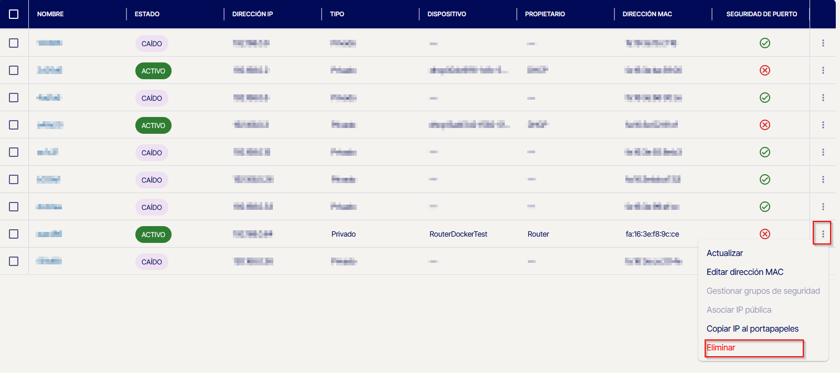The image size is (840, 373).
Task: Choose Eliminar from the context menu
Action: pyautogui.click(x=721, y=348)
